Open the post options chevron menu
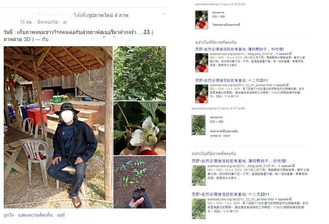 pyautogui.click(x=164, y=14)
